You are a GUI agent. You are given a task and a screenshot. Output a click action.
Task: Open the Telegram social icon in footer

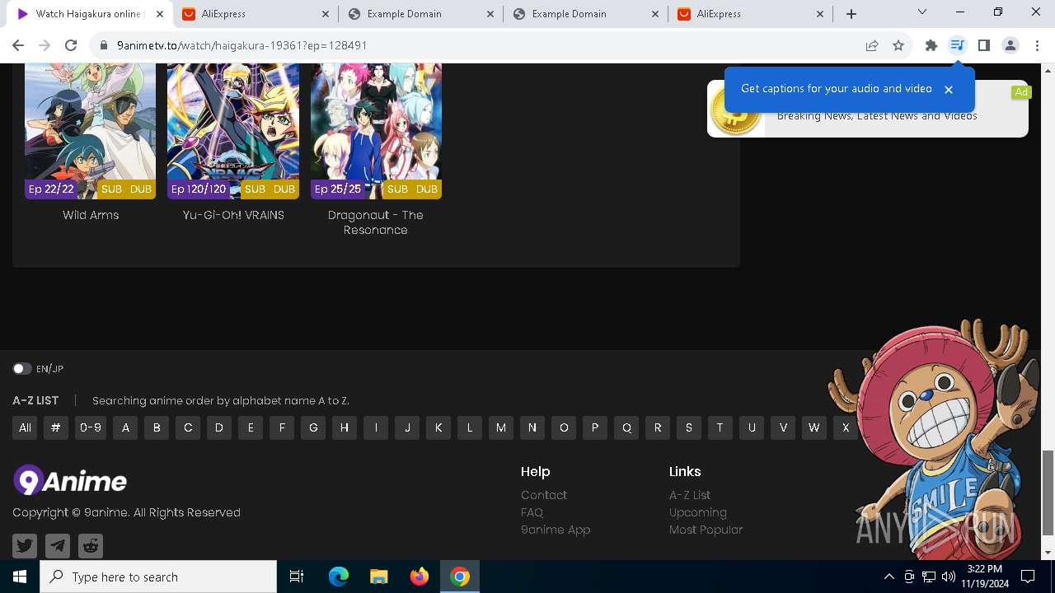(58, 545)
